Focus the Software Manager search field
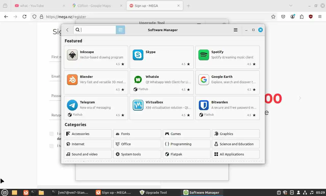Screen dimensions: 326x196 click(95, 30)
